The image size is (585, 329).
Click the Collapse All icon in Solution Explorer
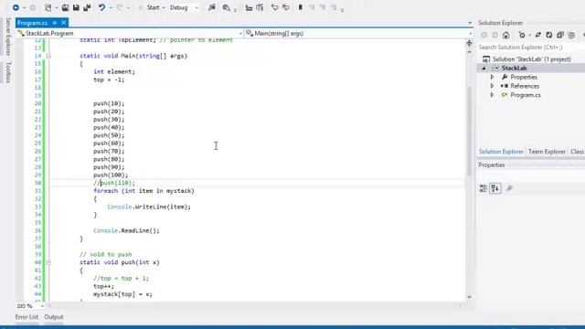(x=560, y=35)
